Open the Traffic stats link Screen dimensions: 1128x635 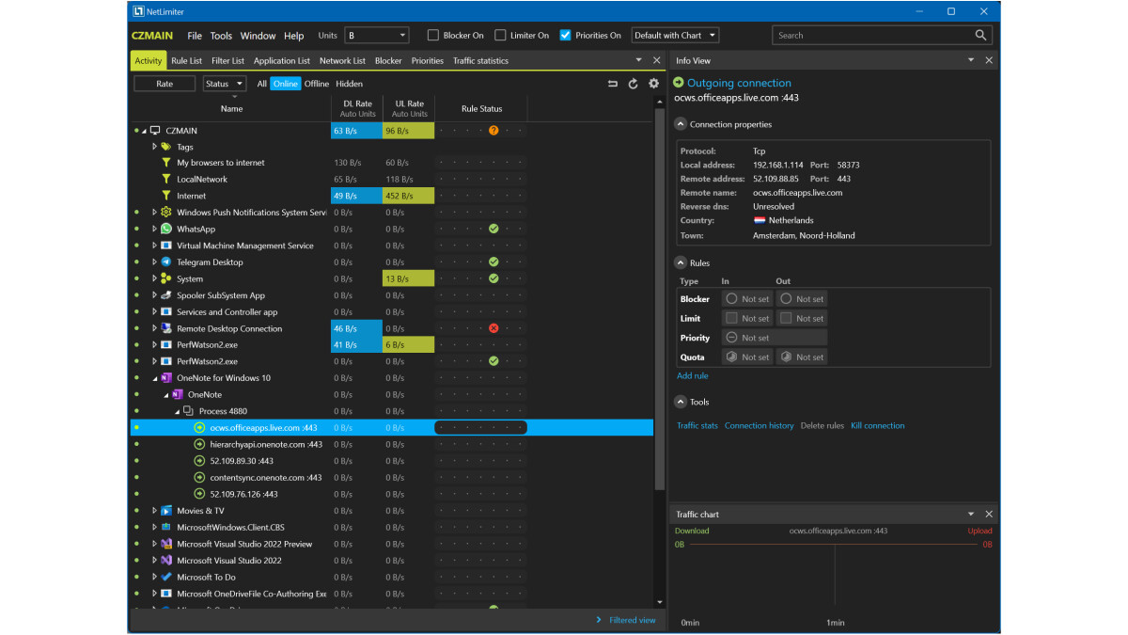697,425
